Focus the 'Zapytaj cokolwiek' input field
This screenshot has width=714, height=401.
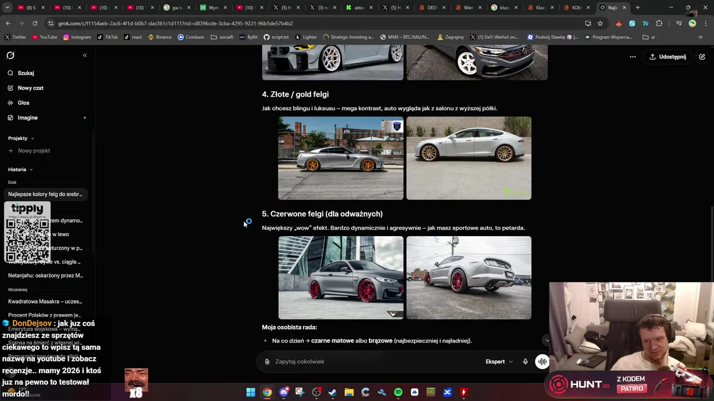click(374, 361)
